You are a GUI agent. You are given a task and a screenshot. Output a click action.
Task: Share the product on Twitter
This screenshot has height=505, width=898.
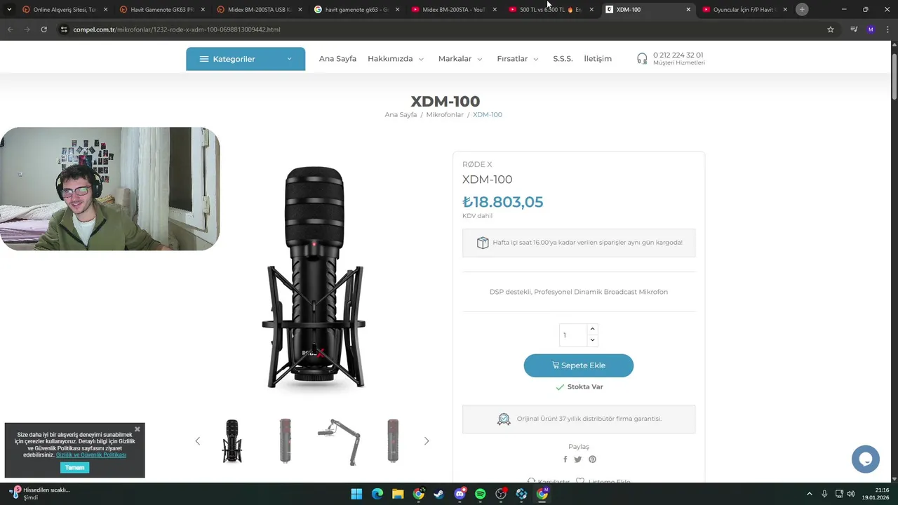pos(578,459)
